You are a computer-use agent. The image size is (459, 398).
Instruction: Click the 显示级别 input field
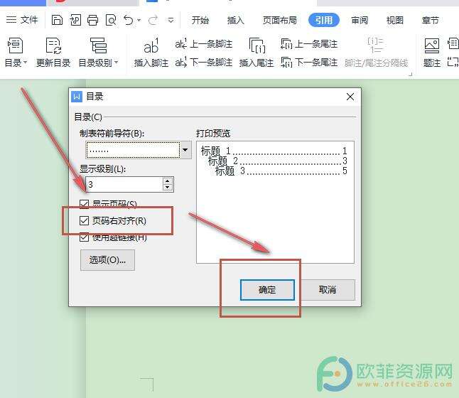124,184
